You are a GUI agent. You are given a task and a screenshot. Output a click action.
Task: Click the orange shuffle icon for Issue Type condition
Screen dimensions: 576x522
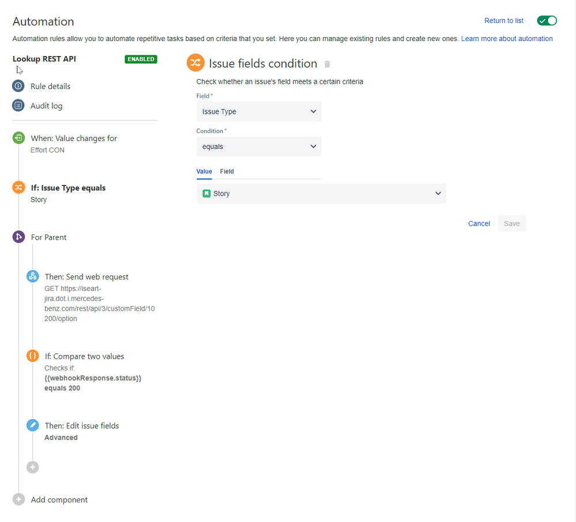point(18,187)
